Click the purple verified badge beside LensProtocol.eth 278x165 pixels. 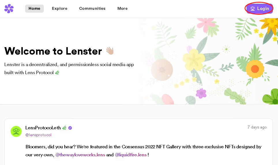coord(70,128)
